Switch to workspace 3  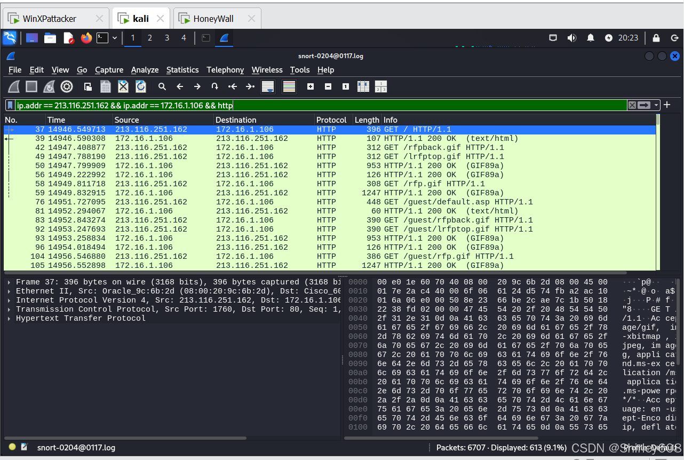pyautogui.click(x=167, y=38)
